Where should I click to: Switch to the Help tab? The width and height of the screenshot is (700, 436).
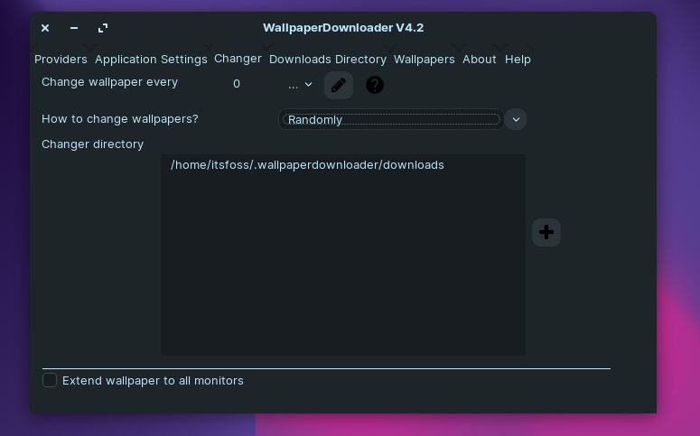click(518, 60)
